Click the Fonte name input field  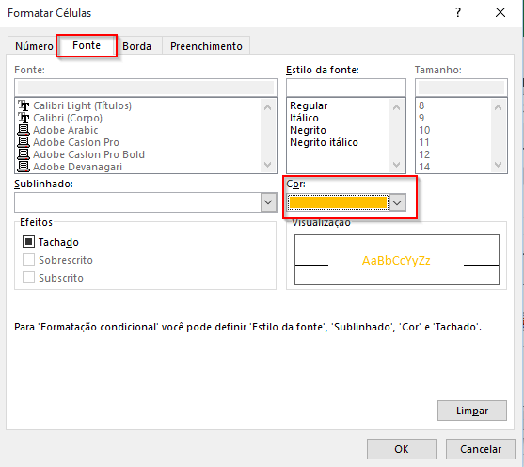tap(146, 88)
